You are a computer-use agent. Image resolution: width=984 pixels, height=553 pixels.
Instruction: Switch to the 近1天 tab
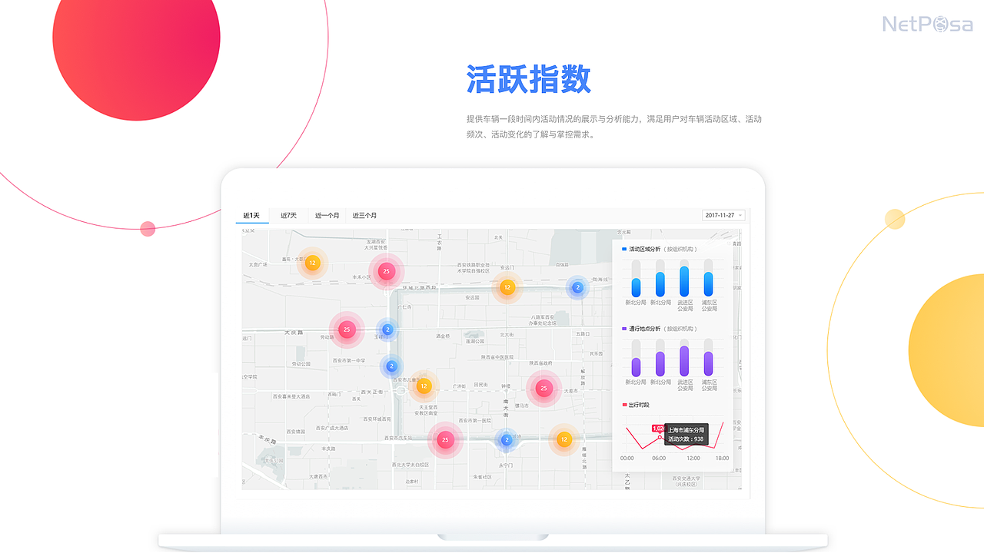[251, 216]
